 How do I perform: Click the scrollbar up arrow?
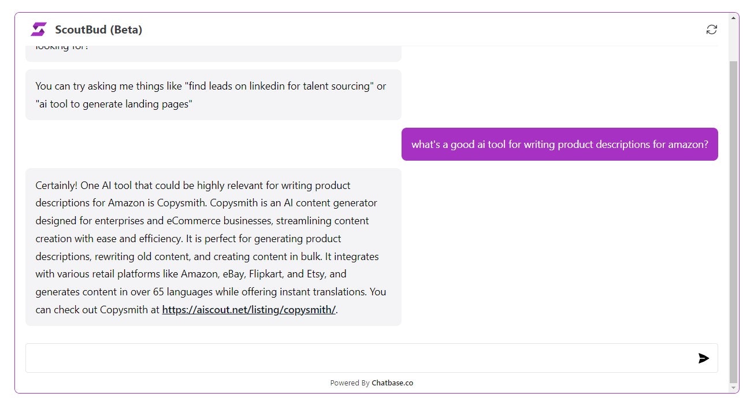click(733, 18)
